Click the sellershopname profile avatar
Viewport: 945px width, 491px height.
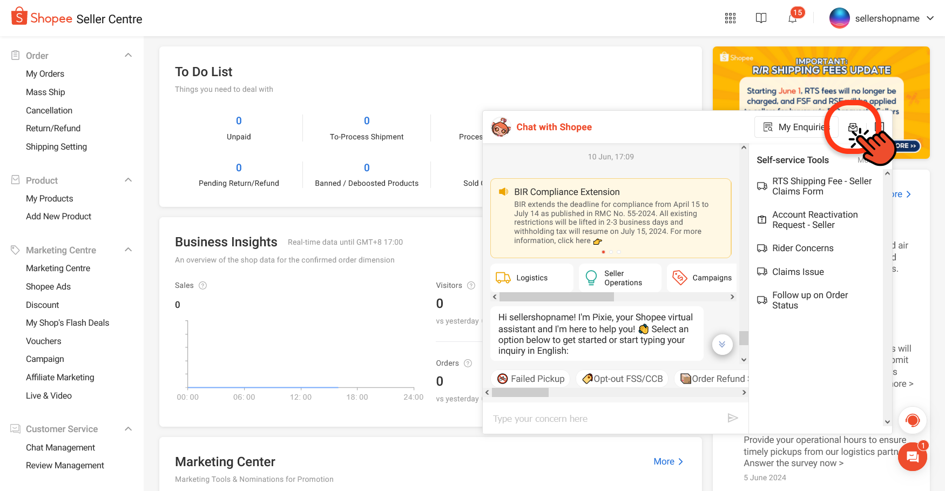tap(839, 18)
